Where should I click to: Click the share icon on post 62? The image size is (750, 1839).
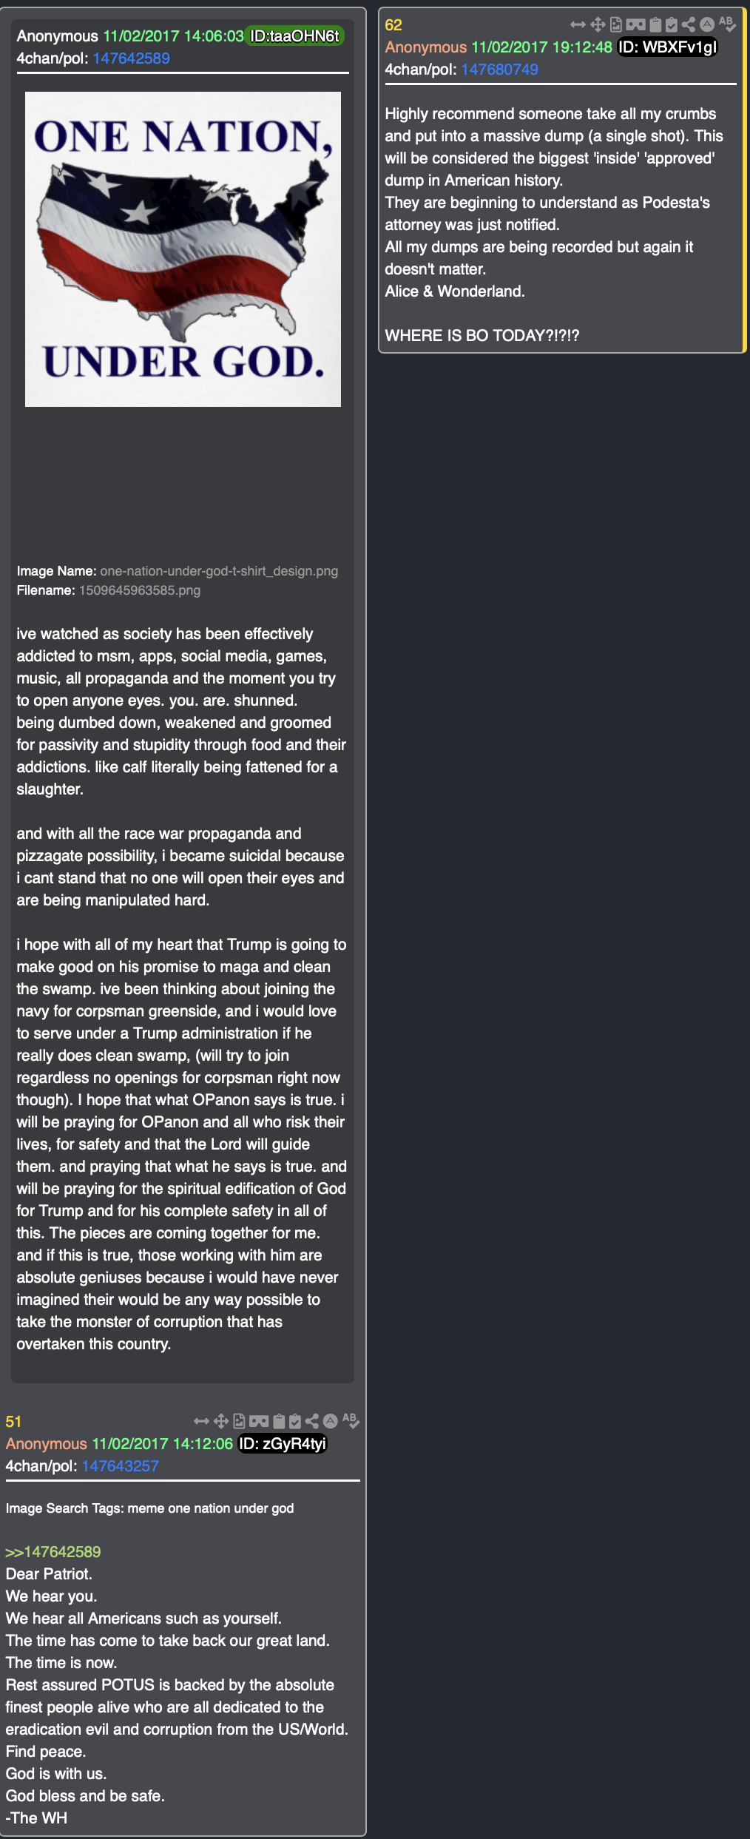coord(689,25)
